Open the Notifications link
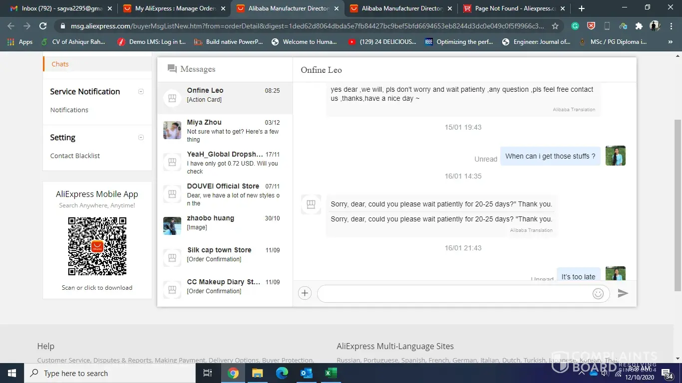Image resolution: width=682 pixels, height=383 pixels. 69,110
